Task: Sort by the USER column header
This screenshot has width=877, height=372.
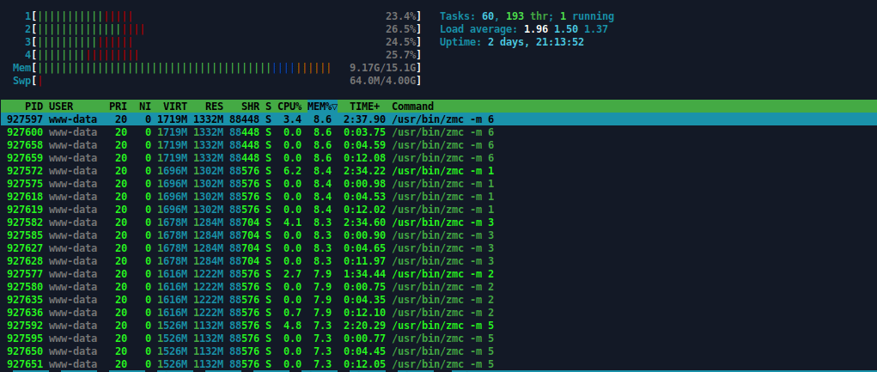Action: point(61,107)
